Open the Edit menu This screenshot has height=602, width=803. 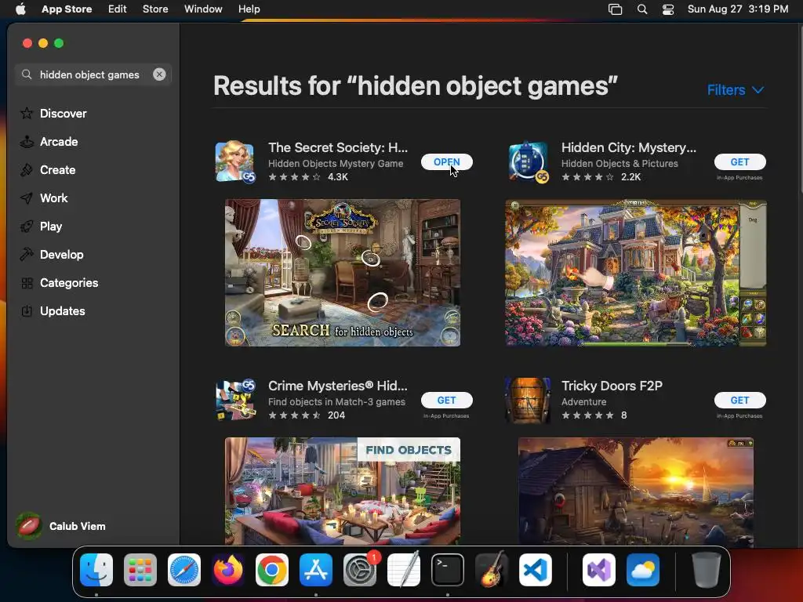coord(118,9)
